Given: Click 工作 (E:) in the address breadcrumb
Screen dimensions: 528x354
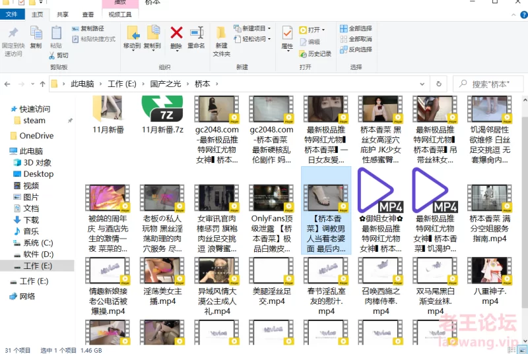Looking at the screenshot, I should pos(122,84).
